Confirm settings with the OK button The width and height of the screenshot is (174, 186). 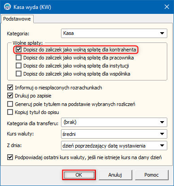[x=79, y=175]
